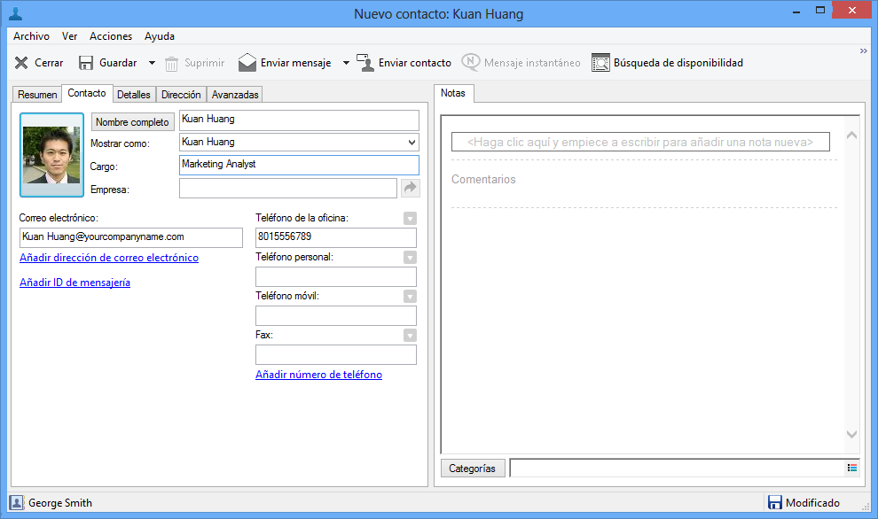
Task: Click the Modificado status text
Action: pyautogui.click(x=812, y=503)
